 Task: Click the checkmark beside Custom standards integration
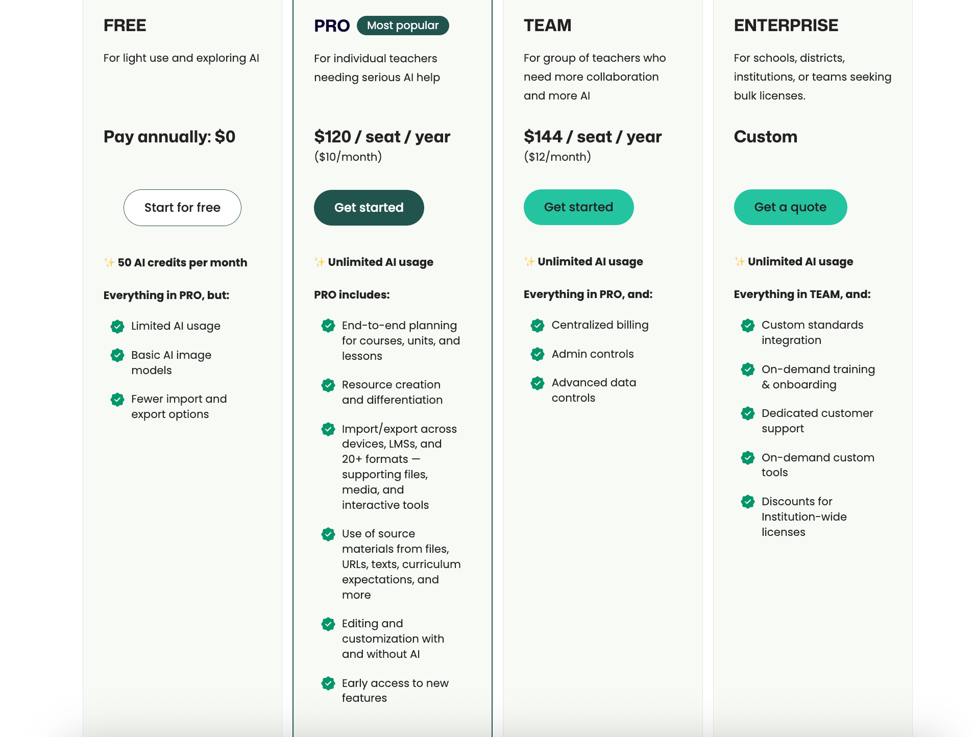(747, 325)
